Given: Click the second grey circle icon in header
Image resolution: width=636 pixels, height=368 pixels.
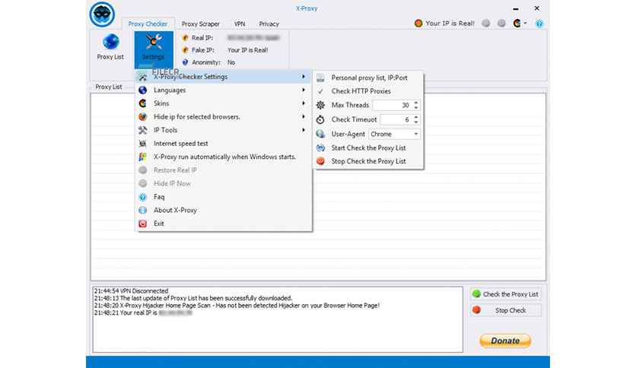Looking at the screenshot, I should coord(501,24).
